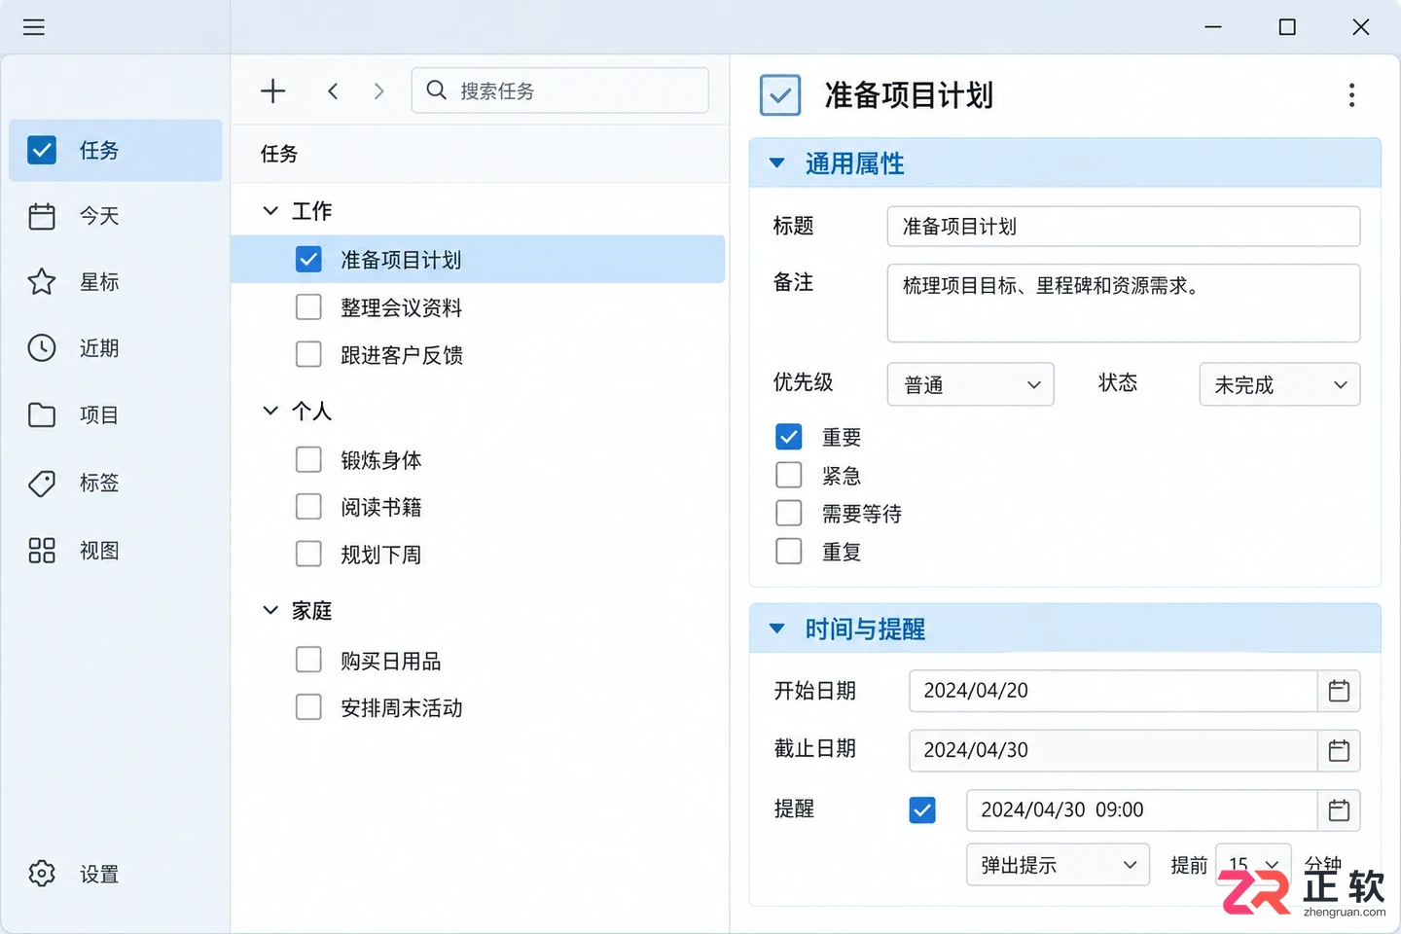1401x934 pixels.
Task: Click the search magnifier icon
Action: [x=437, y=90]
